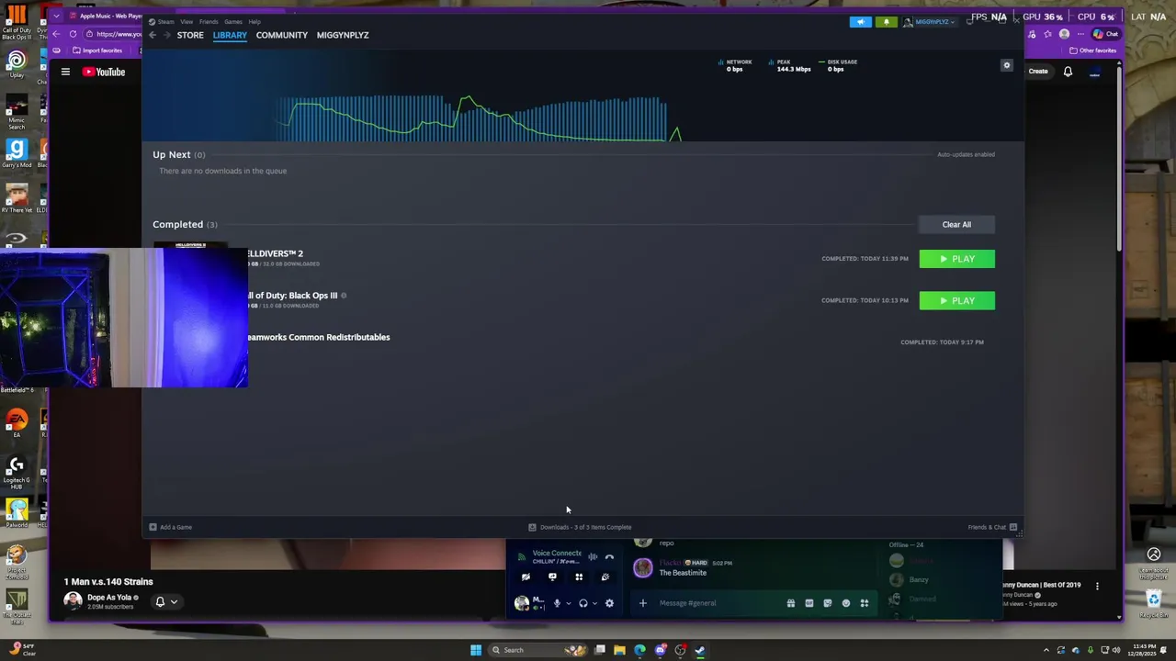
Task: Play HELLDIVERS 2
Action: 956,259
